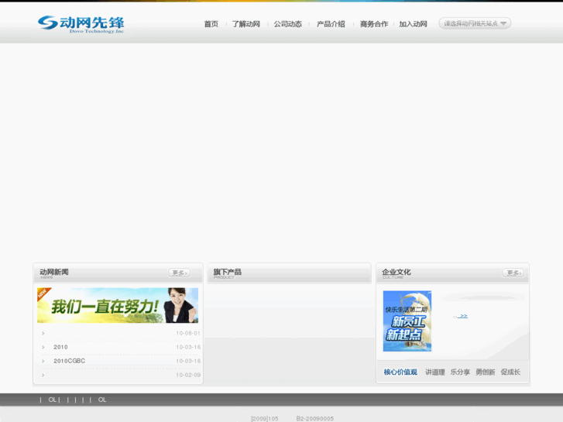Open 商务合作 navigation item
The image size is (563, 422).
pyautogui.click(x=374, y=24)
